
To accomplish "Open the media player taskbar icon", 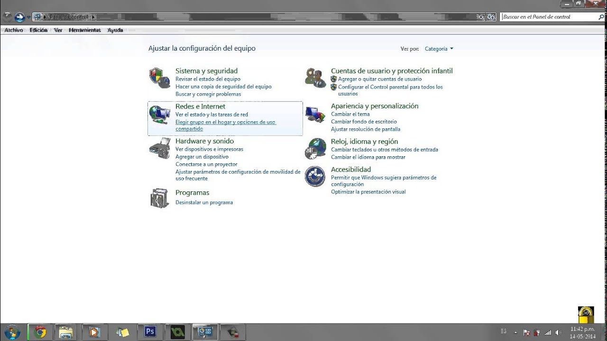I will pyautogui.click(x=94, y=332).
